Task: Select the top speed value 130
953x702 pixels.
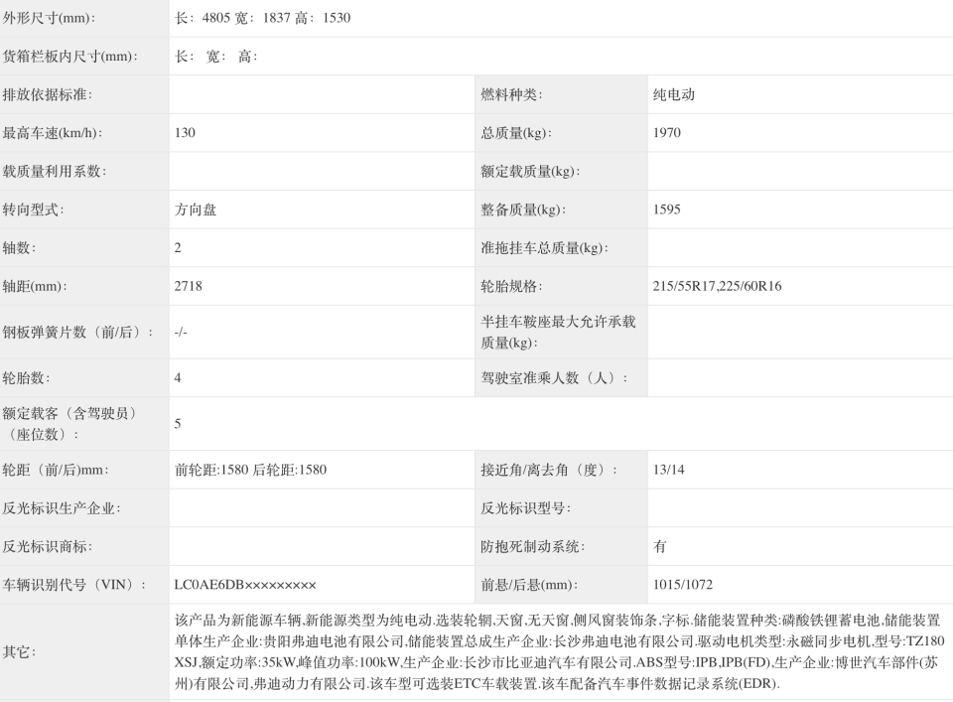Action: (x=185, y=133)
